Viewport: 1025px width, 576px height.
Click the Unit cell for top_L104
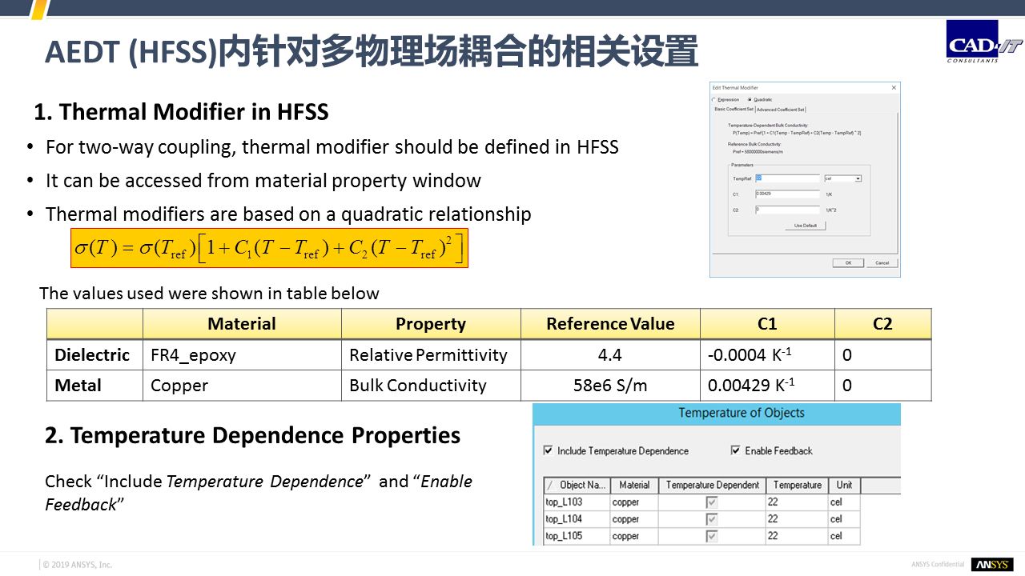(x=842, y=519)
